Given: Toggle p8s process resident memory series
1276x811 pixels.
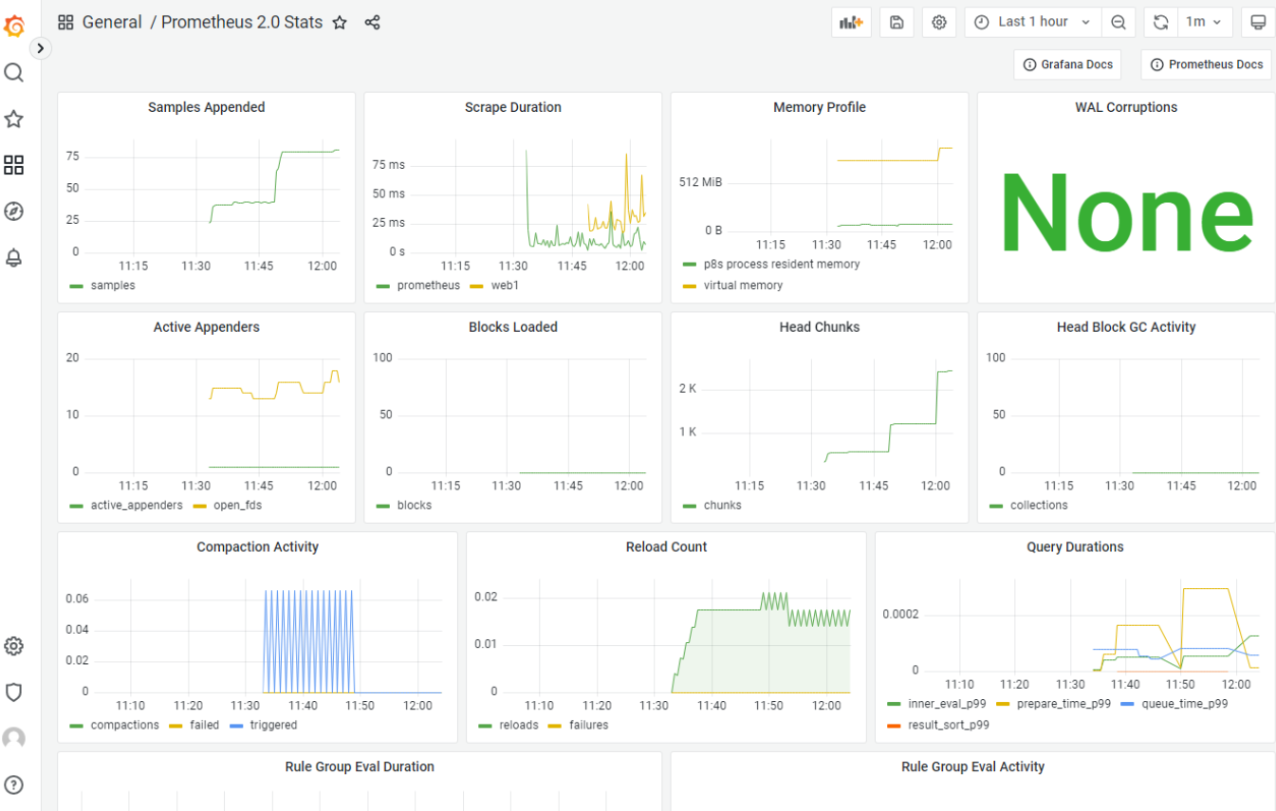Looking at the screenshot, I should pos(782,265).
